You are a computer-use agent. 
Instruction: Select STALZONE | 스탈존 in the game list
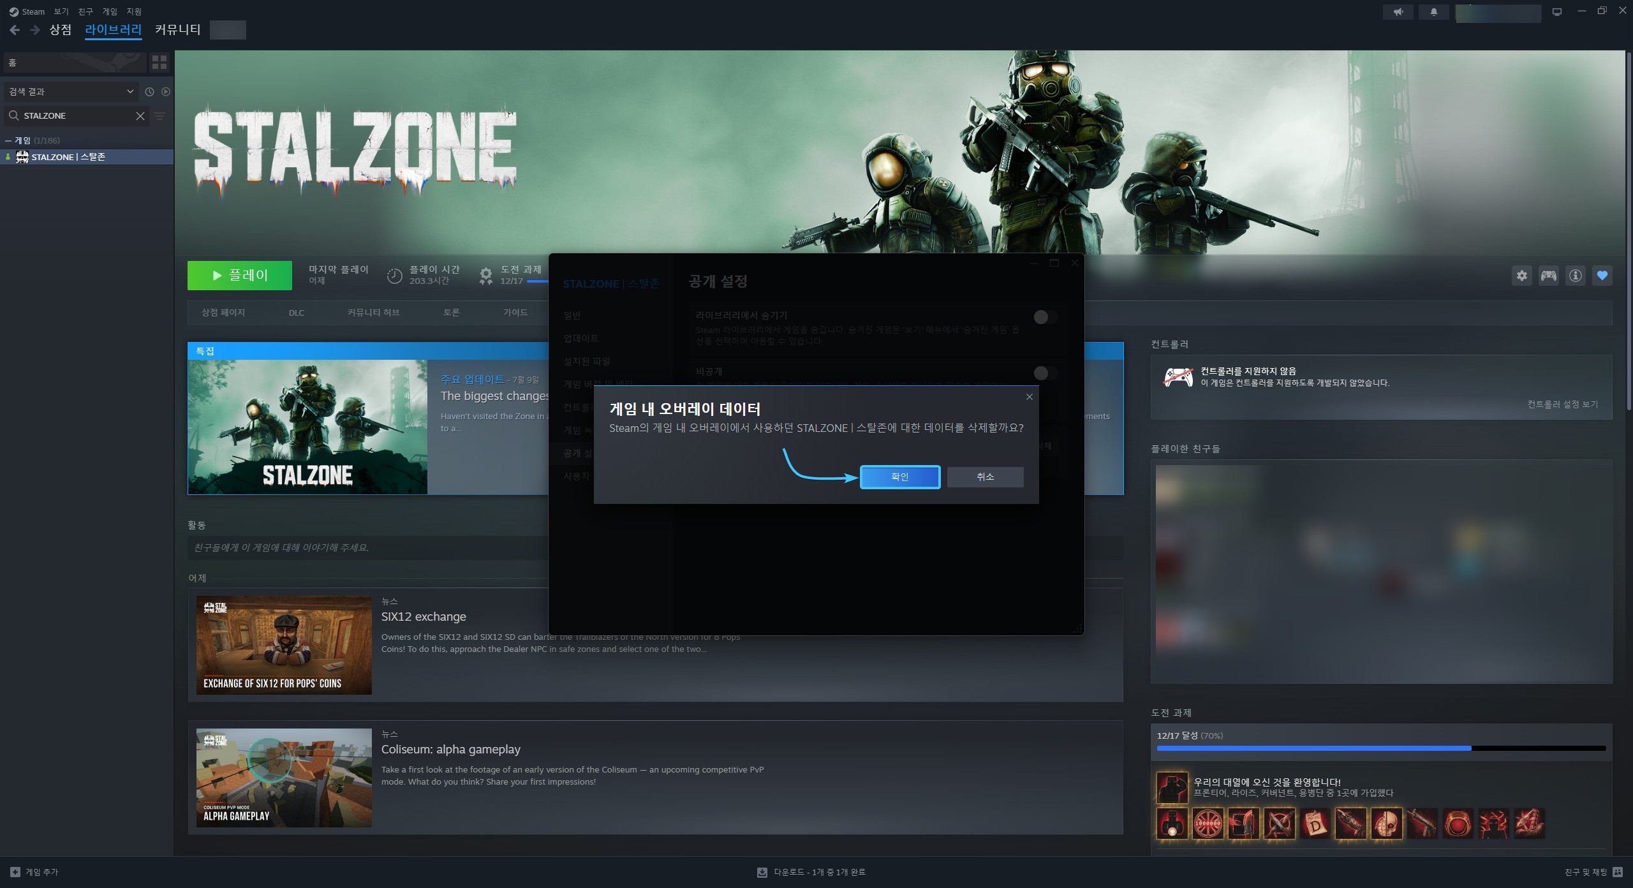click(x=87, y=157)
